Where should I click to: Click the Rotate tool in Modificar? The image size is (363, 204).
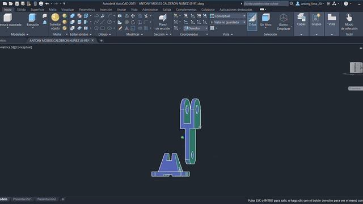coord(133,22)
